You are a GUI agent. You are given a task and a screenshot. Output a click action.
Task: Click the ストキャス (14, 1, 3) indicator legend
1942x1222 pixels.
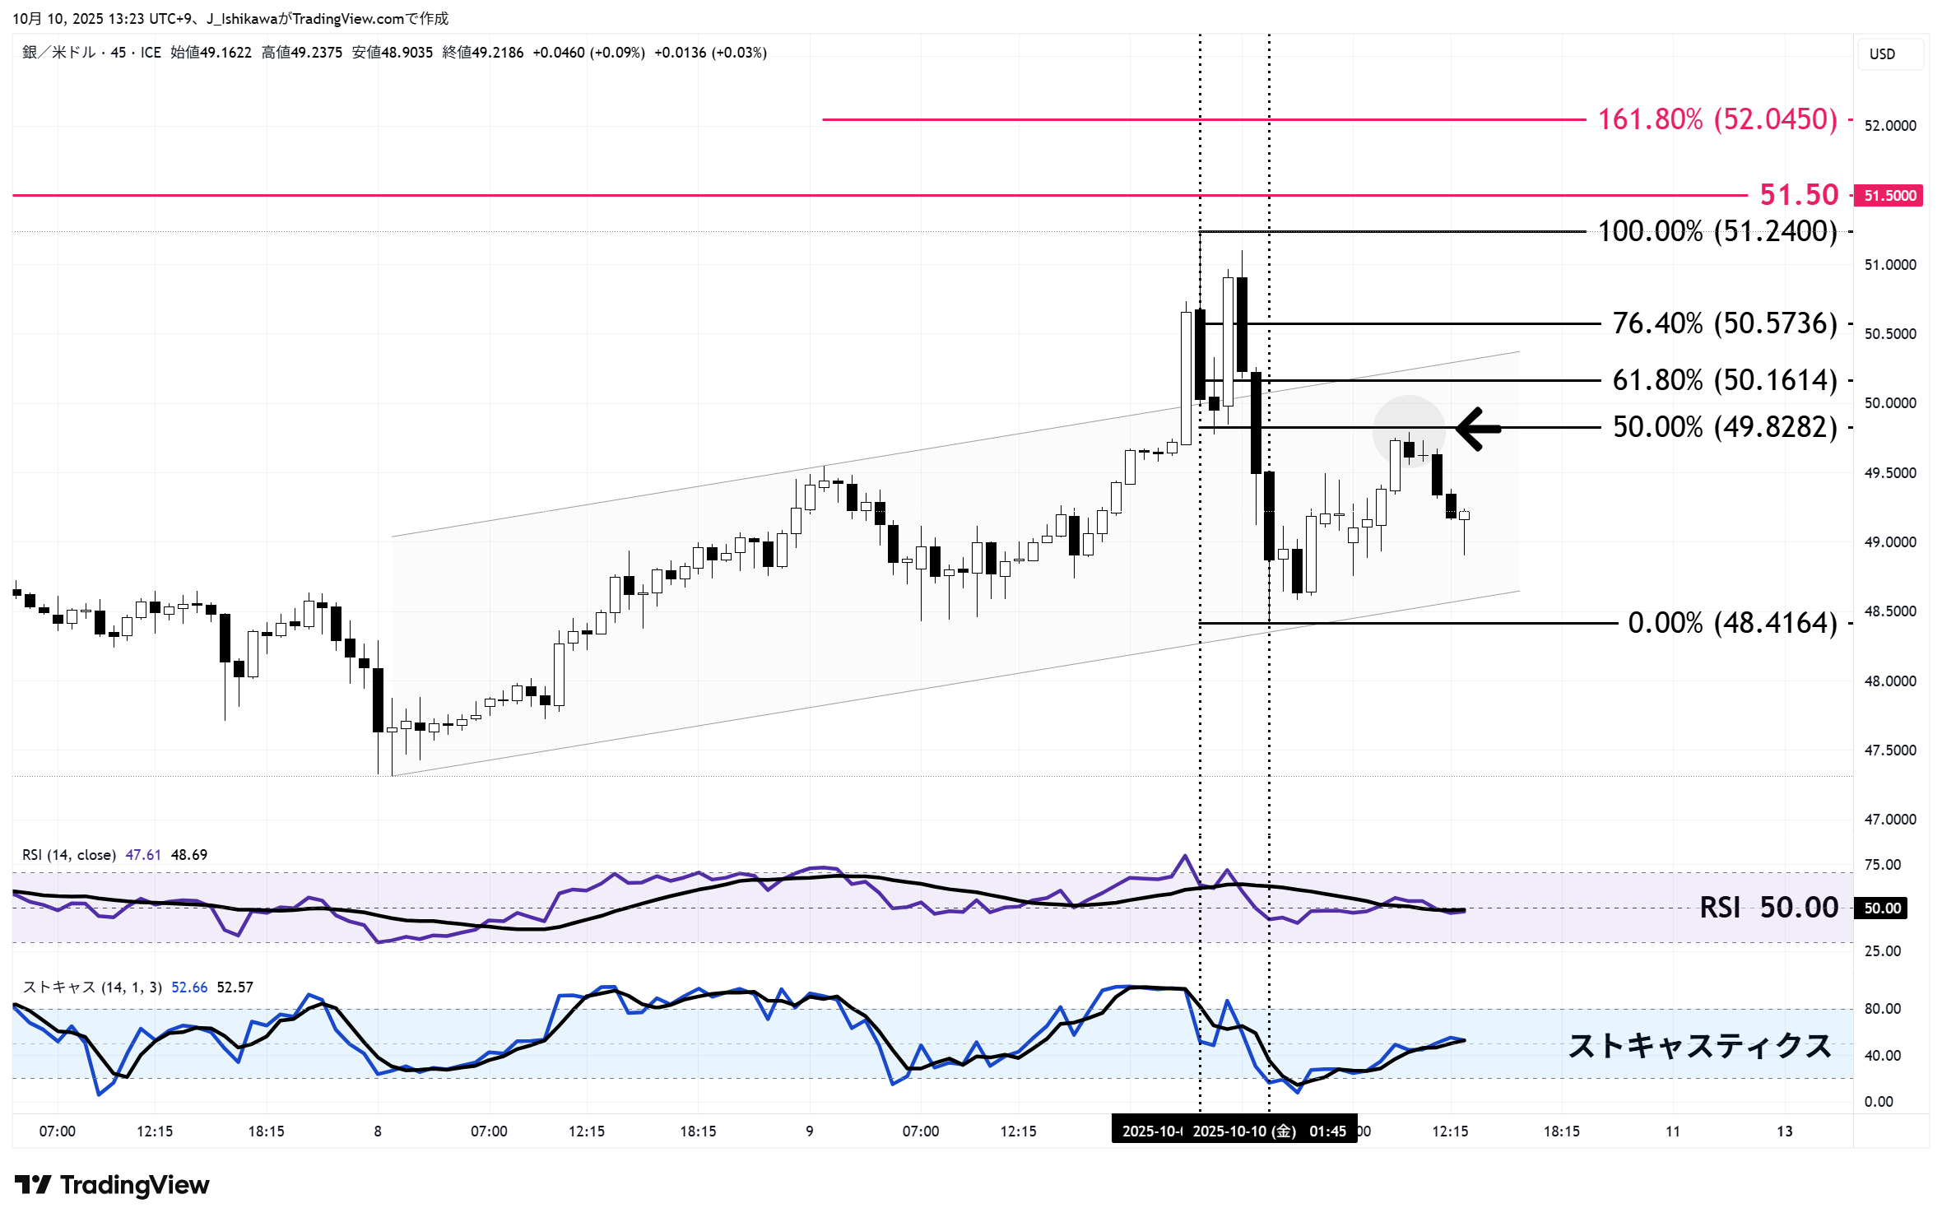pos(92,987)
